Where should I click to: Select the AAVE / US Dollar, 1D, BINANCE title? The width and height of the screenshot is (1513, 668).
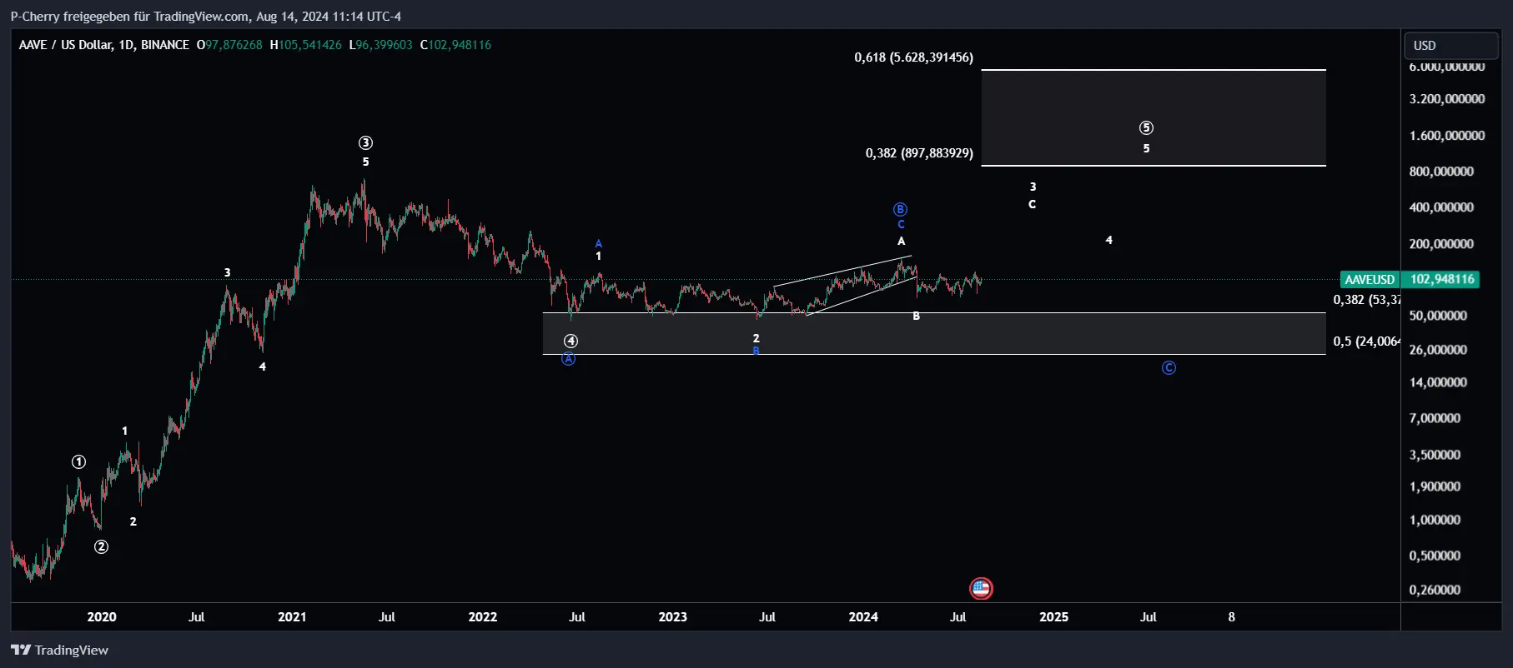click(104, 45)
